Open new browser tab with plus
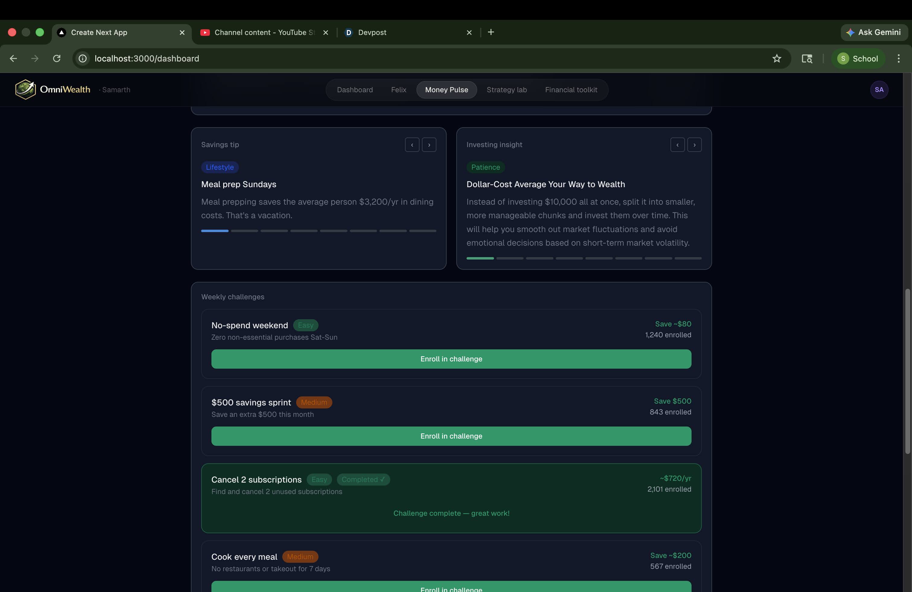Image resolution: width=912 pixels, height=592 pixels. pos(490,32)
